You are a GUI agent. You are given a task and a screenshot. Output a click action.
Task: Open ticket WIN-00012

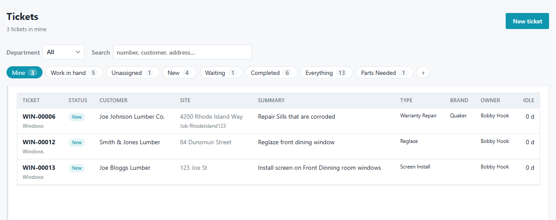(39, 142)
